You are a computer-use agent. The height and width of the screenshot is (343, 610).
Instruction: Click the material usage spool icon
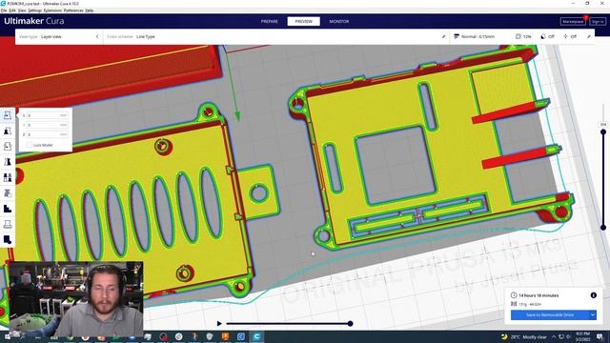(x=514, y=304)
